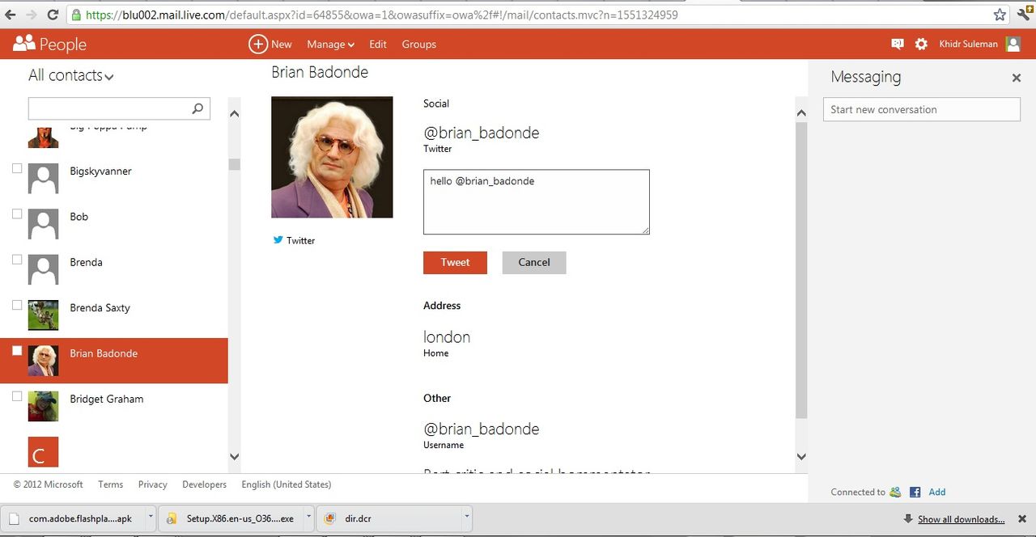Click the Messenger connected icon
Screen dimensions: 1036x537
(895, 492)
